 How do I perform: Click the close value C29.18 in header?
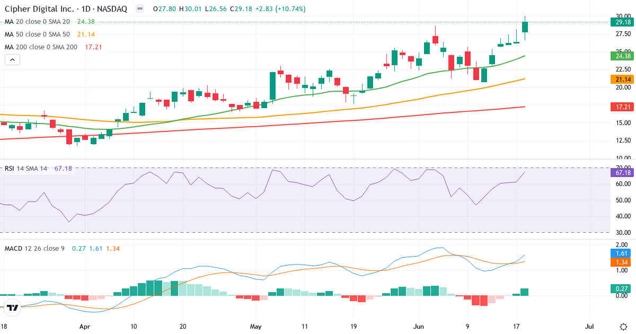[x=241, y=9]
